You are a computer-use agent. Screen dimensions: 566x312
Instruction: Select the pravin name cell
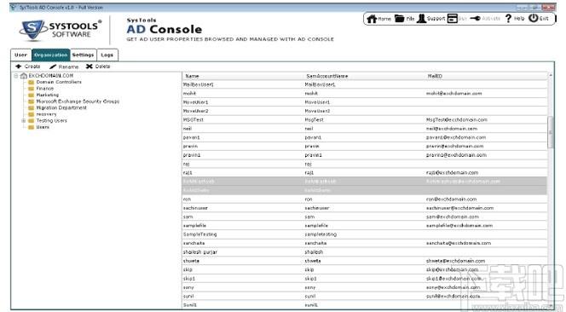pos(190,147)
